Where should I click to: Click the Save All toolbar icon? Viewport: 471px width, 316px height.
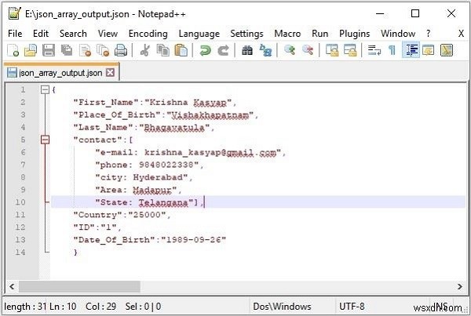[67, 50]
